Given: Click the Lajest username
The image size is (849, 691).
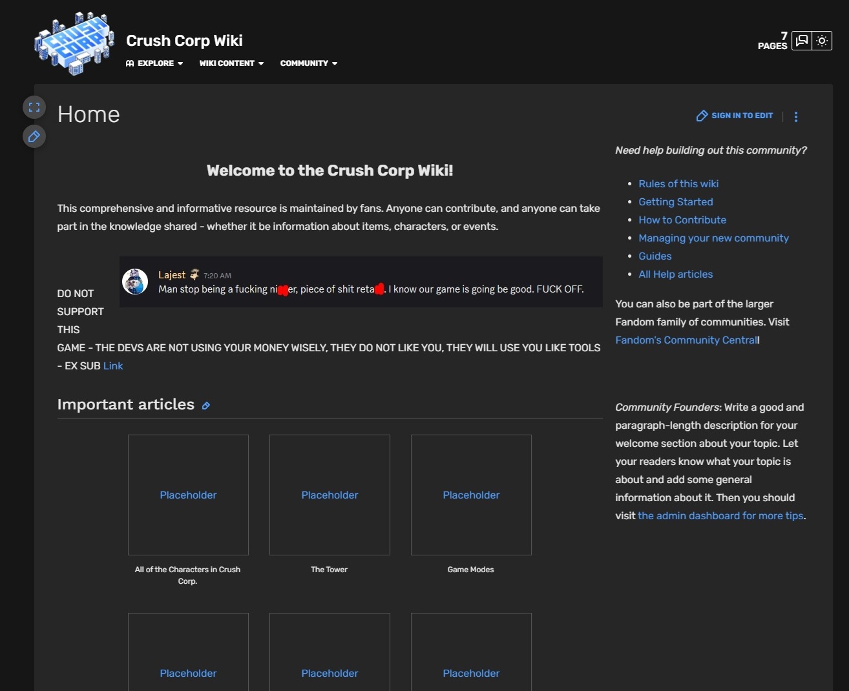Looking at the screenshot, I should pos(172,275).
